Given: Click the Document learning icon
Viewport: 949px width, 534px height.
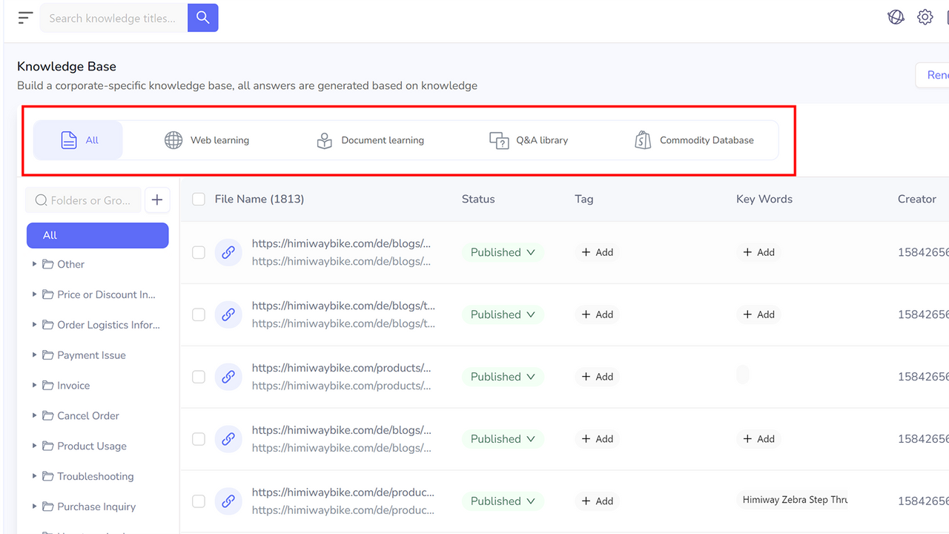Looking at the screenshot, I should click(324, 139).
